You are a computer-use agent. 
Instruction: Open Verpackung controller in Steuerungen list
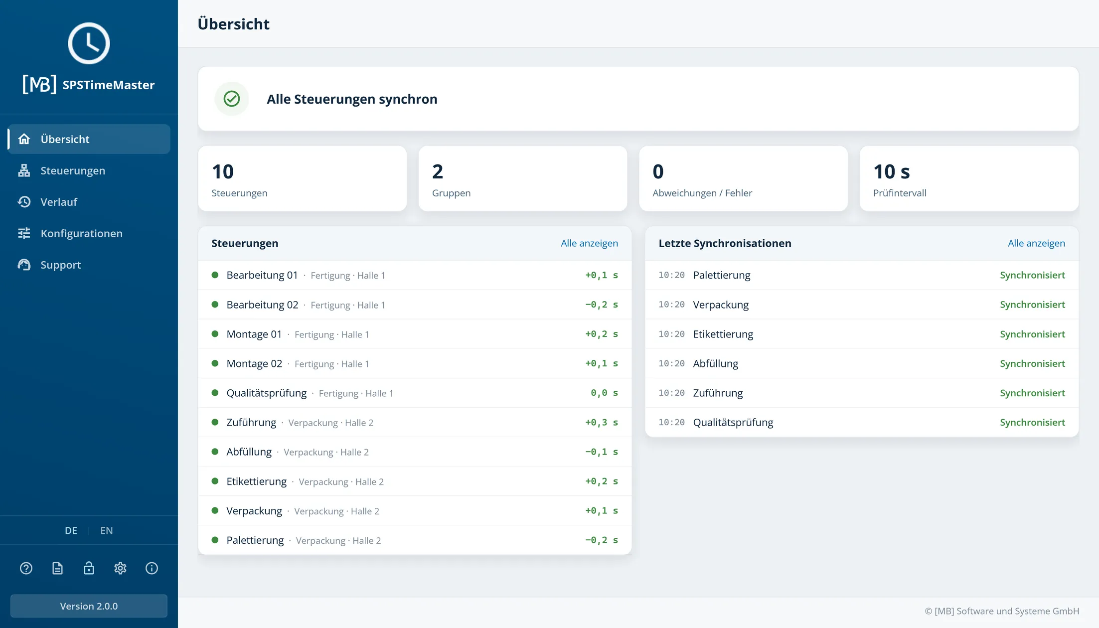415,510
